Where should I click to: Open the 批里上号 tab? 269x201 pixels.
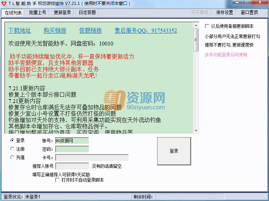38,12
